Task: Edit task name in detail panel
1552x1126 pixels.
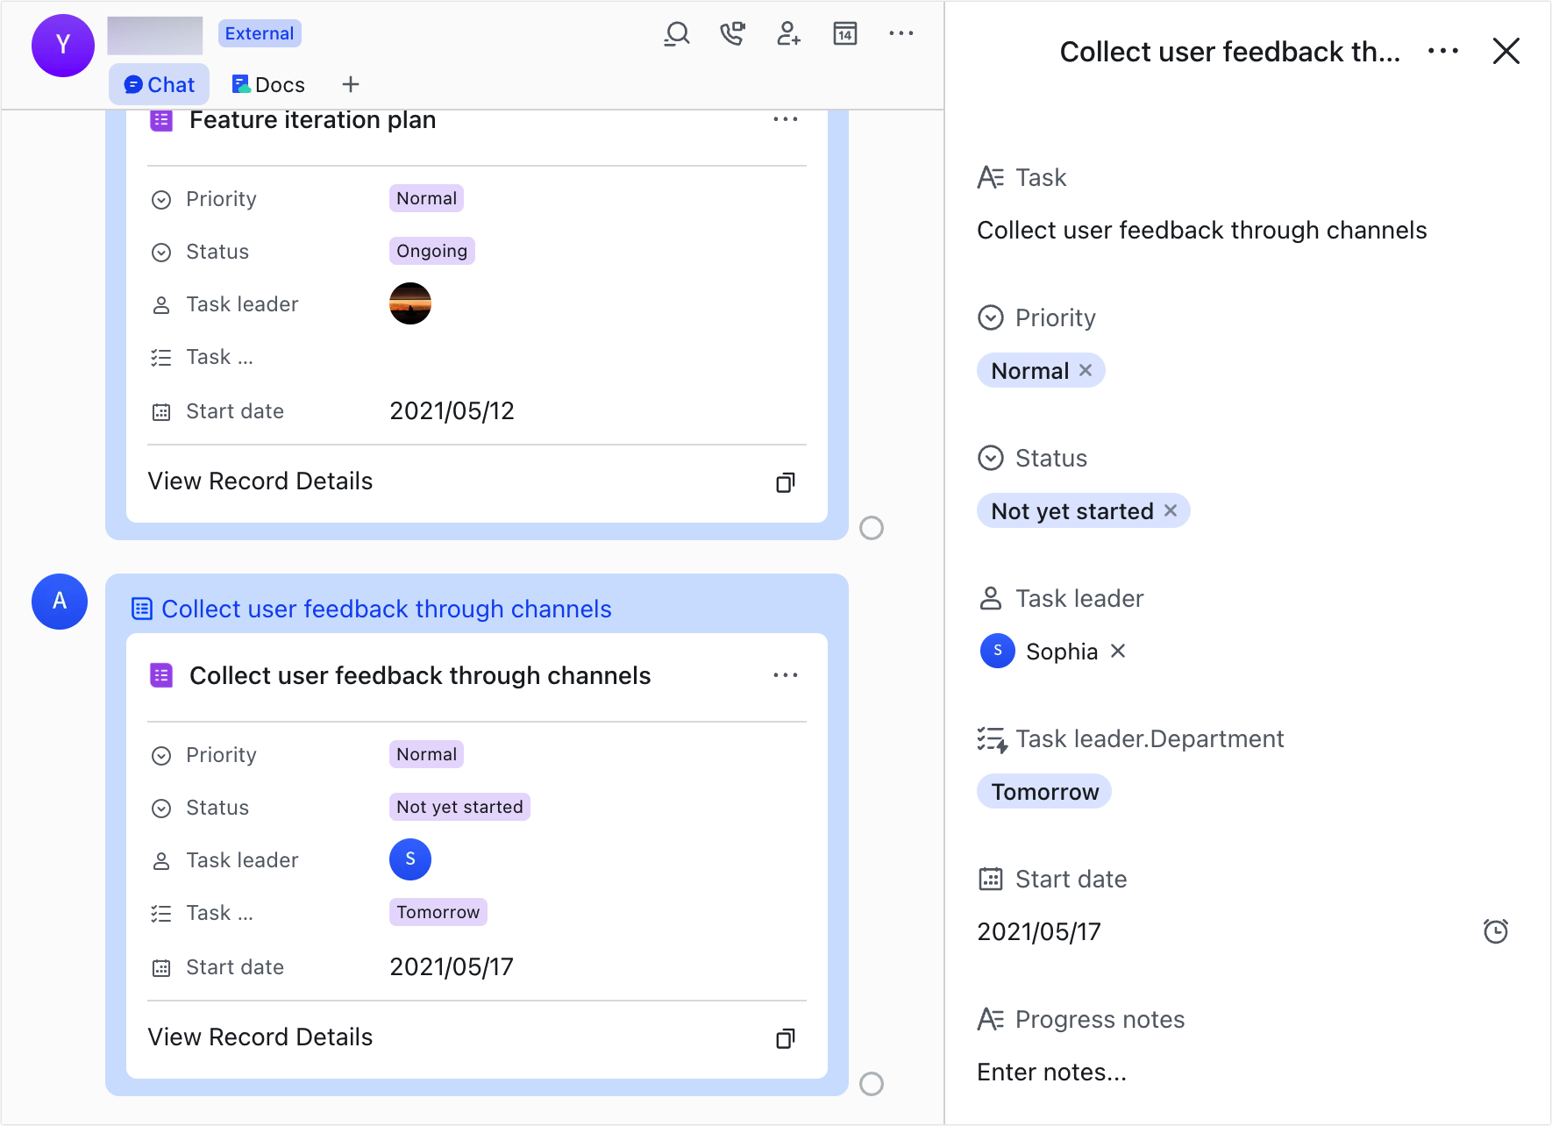Action: click(1202, 230)
